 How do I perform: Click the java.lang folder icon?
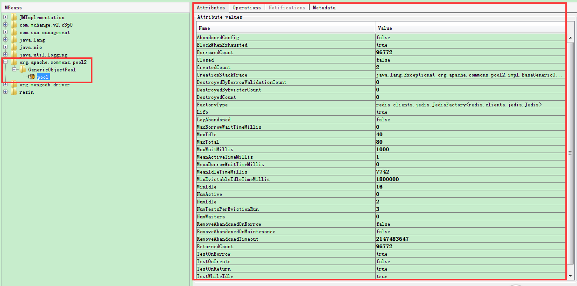[x=14, y=40]
